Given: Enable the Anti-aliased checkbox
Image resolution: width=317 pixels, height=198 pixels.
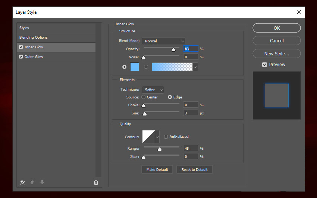Looking at the screenshot, I should click(166, 137).
